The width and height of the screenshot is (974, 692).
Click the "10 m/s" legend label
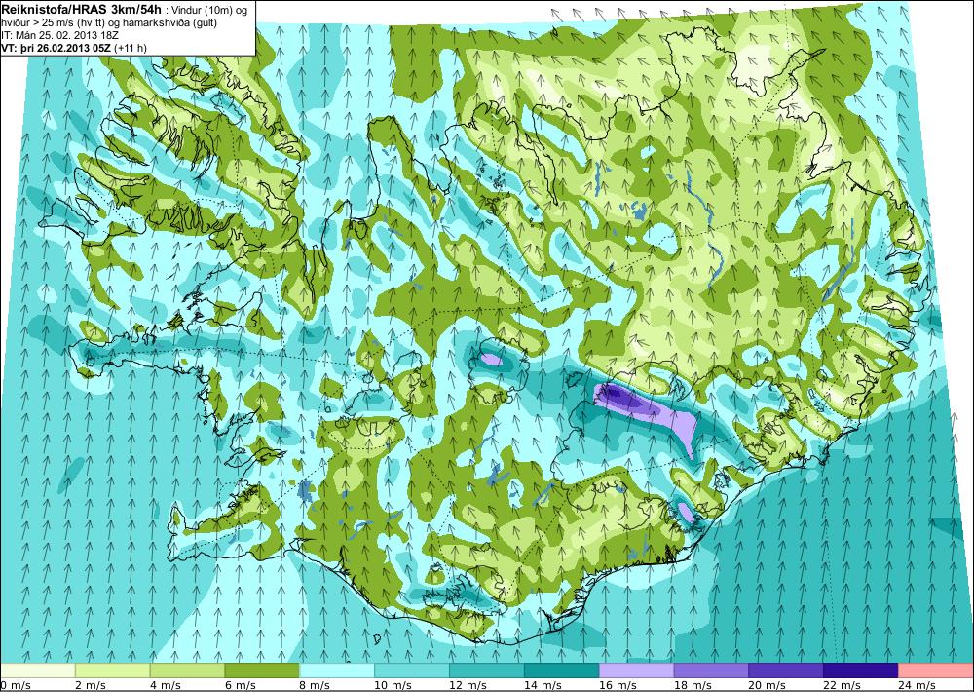393,685
